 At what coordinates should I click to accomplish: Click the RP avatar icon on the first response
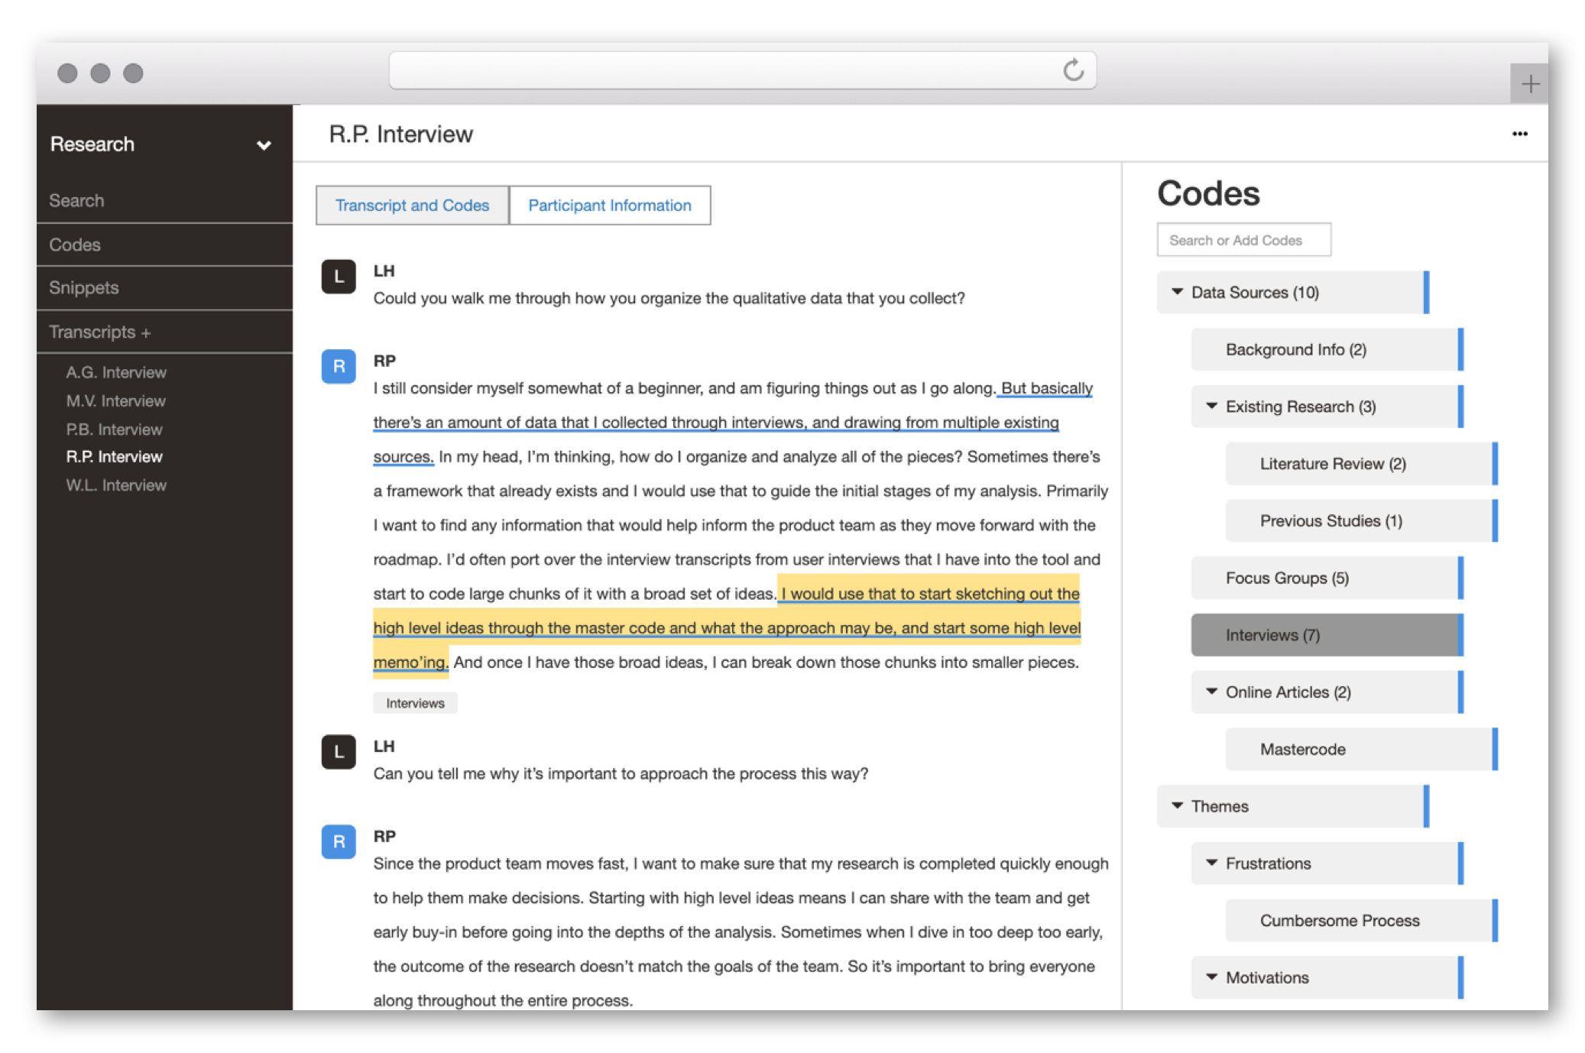click(338, 367)
